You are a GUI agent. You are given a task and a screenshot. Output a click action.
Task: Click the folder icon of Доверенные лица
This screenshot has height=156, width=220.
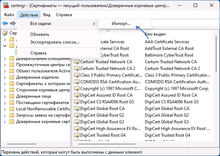coord(12,96)
